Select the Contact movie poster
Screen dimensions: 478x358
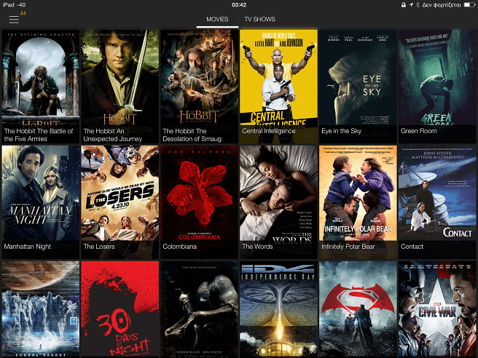point(437,202)
